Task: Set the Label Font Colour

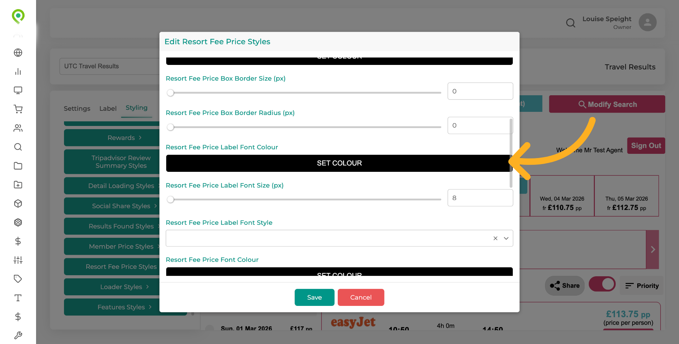Action: pos(339,163)
